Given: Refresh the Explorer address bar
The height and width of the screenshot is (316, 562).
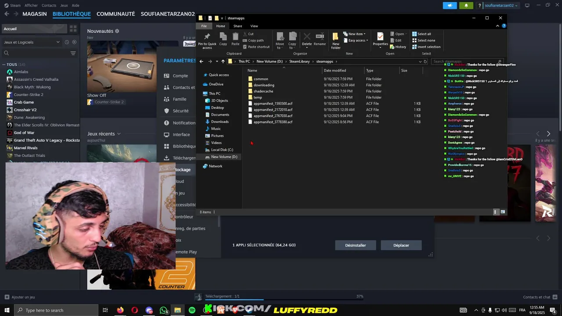Looking at the screenshot, I should click(x=425, y=61).
